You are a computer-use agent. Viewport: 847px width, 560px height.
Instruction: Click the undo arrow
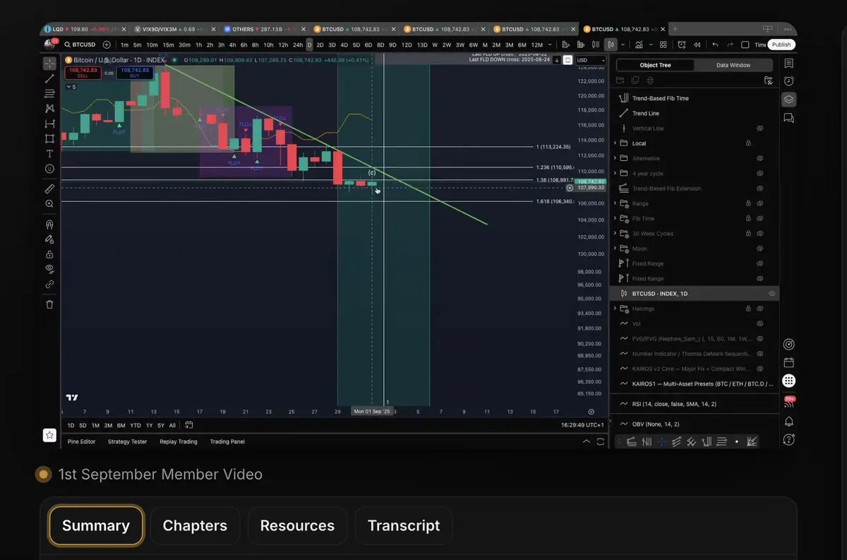[x=715, y=44]
